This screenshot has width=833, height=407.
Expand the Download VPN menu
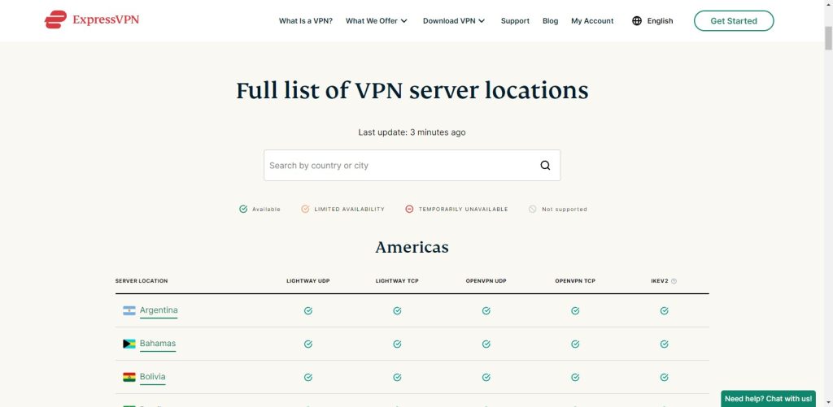(x=454, y=21)
